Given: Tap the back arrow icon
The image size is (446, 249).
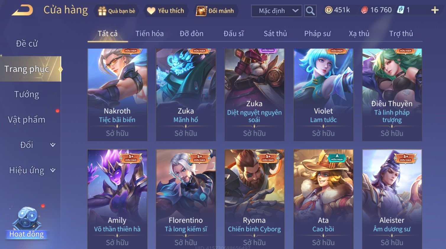Looking at the screenshot, I should click(22, 10).
